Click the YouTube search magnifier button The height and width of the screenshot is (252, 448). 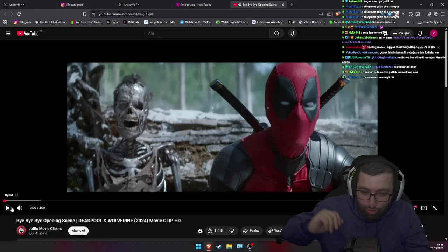click(276, 33)
